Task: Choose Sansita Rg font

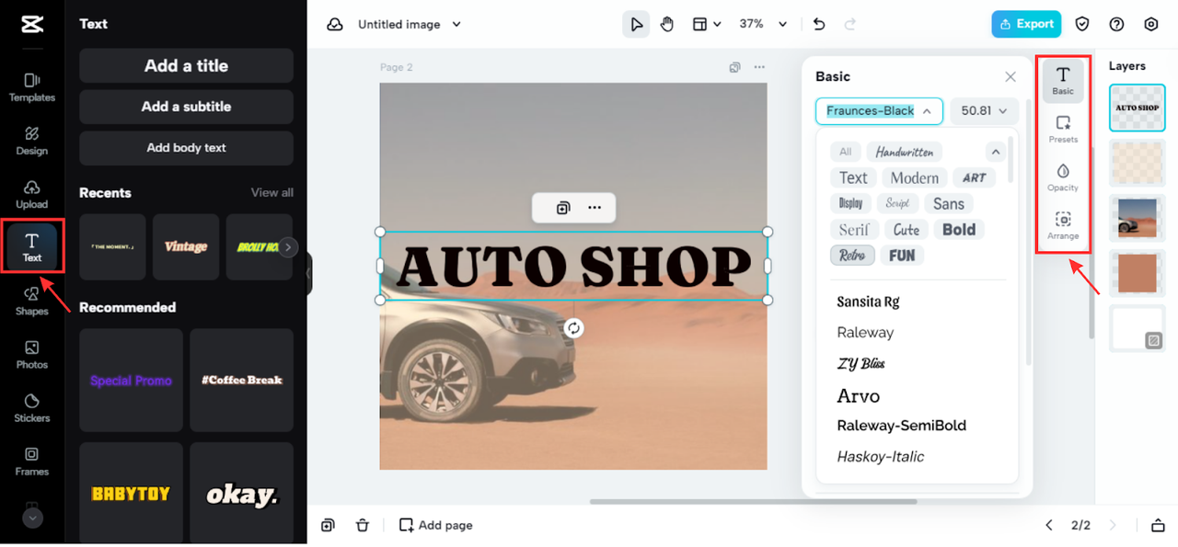Action: coord(868,302)
